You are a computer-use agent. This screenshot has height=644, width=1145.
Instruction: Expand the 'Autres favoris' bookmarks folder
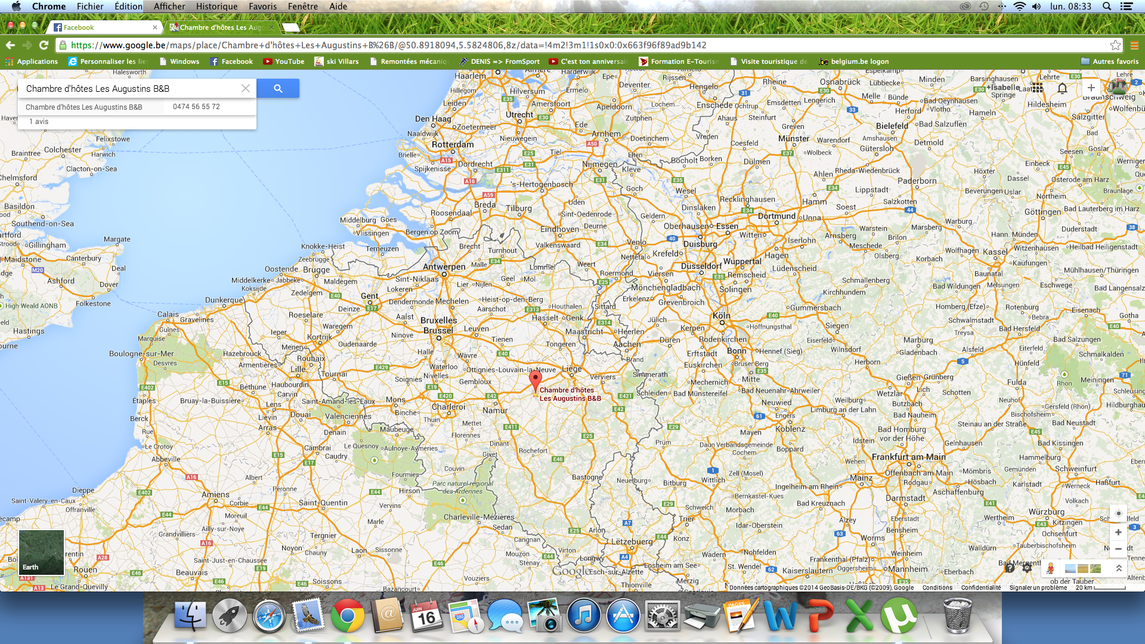tap(1109, 61)
